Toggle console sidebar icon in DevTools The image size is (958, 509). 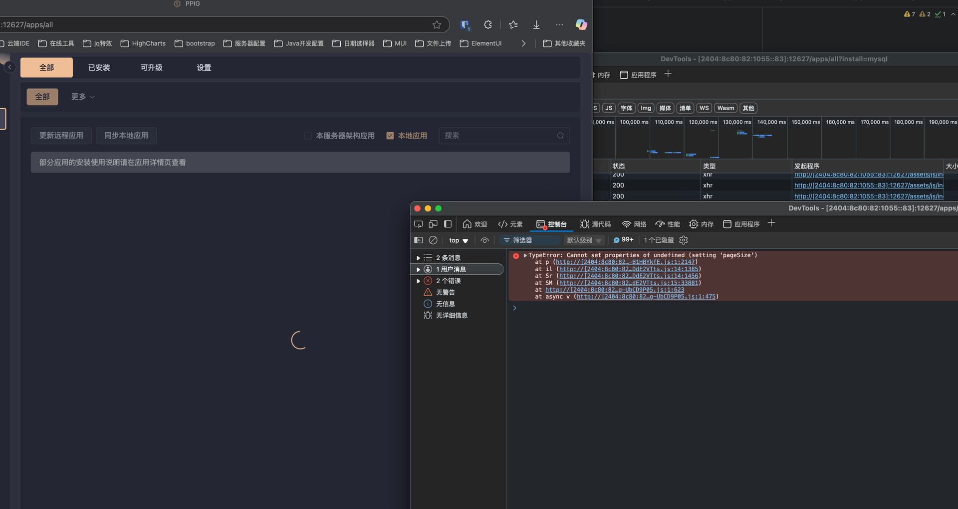[418, 240]
